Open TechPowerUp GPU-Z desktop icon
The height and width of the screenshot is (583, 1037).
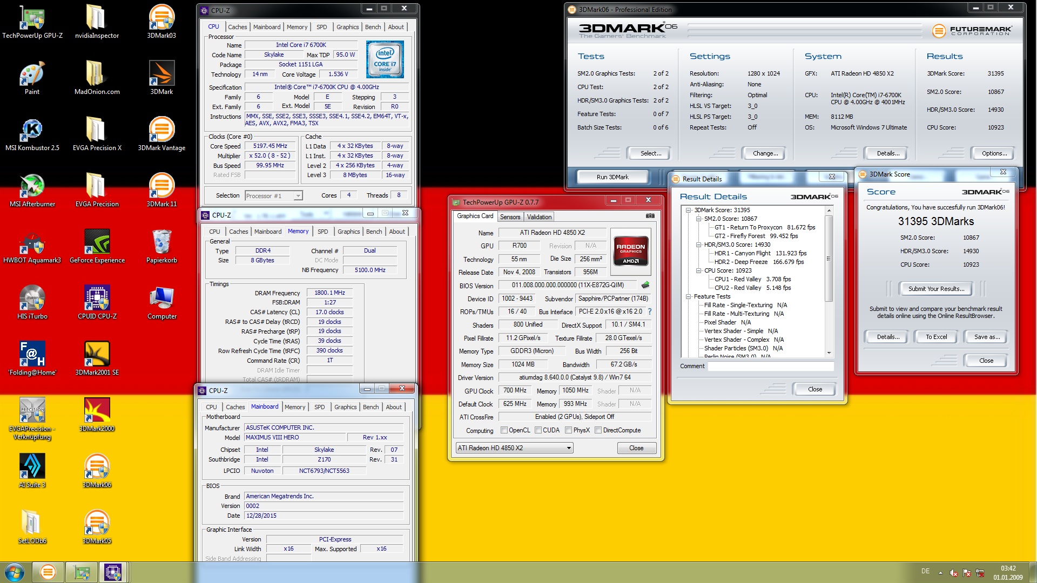click(x=32, y=22)
